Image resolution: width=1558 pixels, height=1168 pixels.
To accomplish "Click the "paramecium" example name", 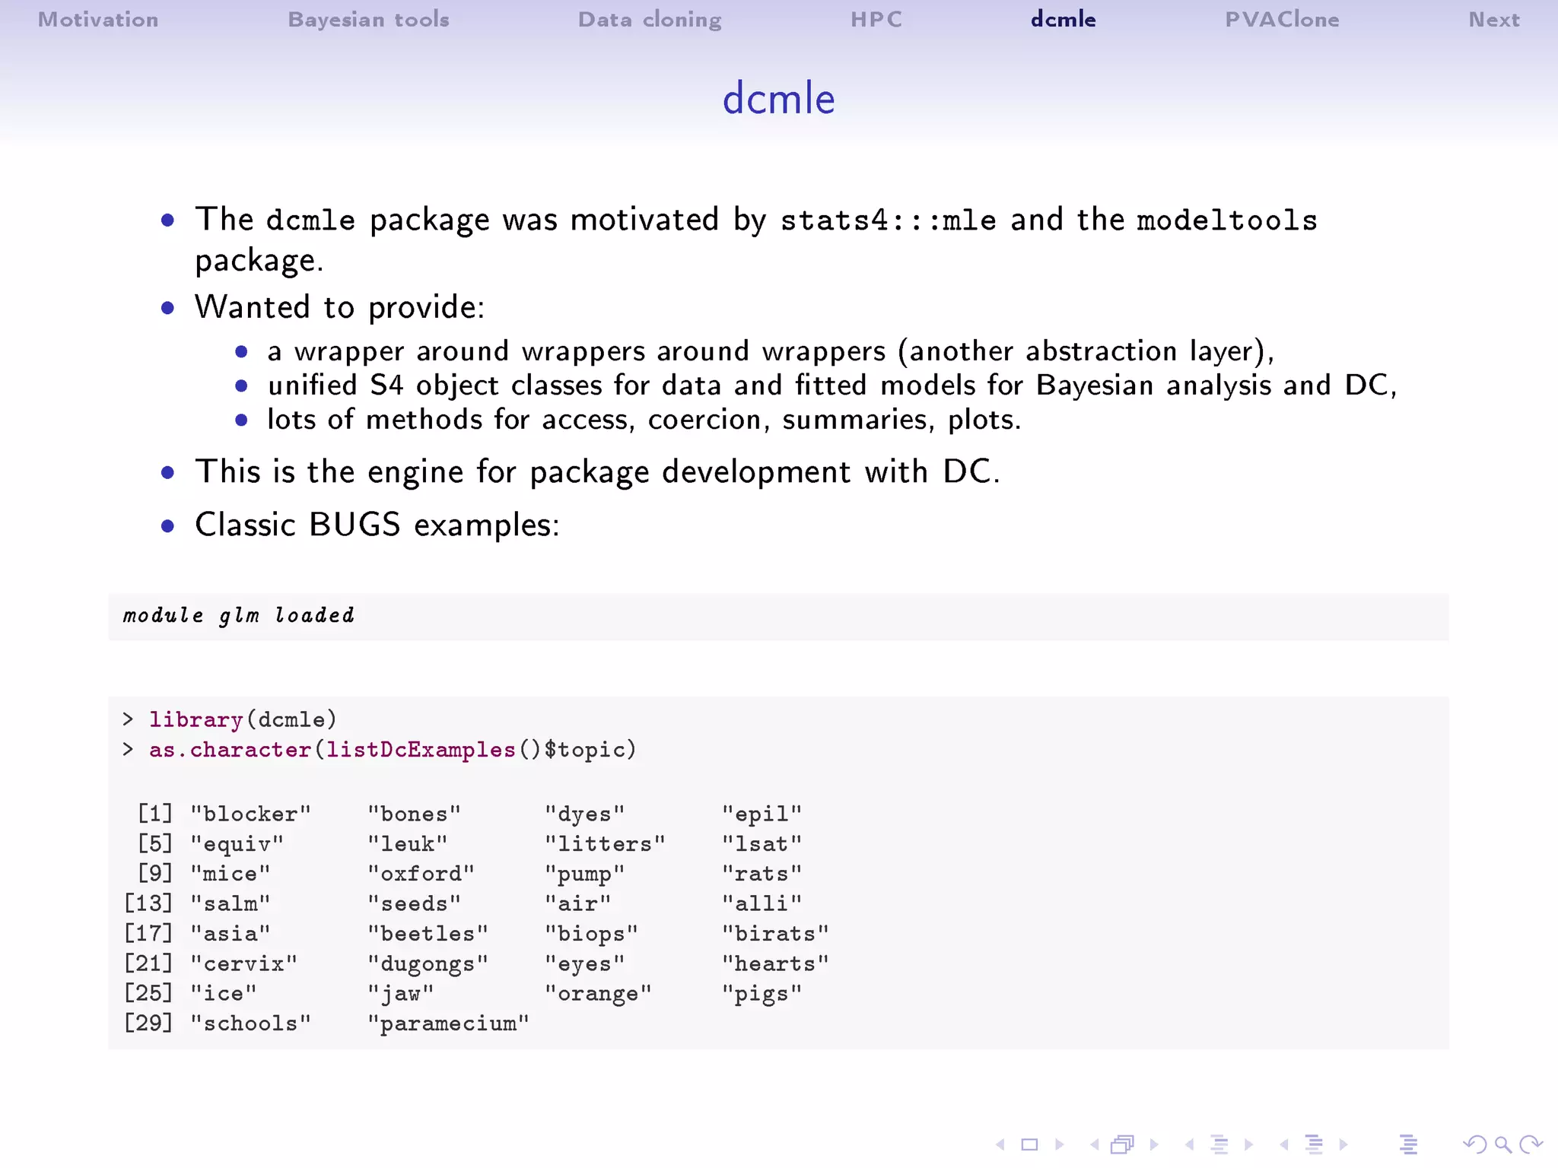I will 449,1024.
